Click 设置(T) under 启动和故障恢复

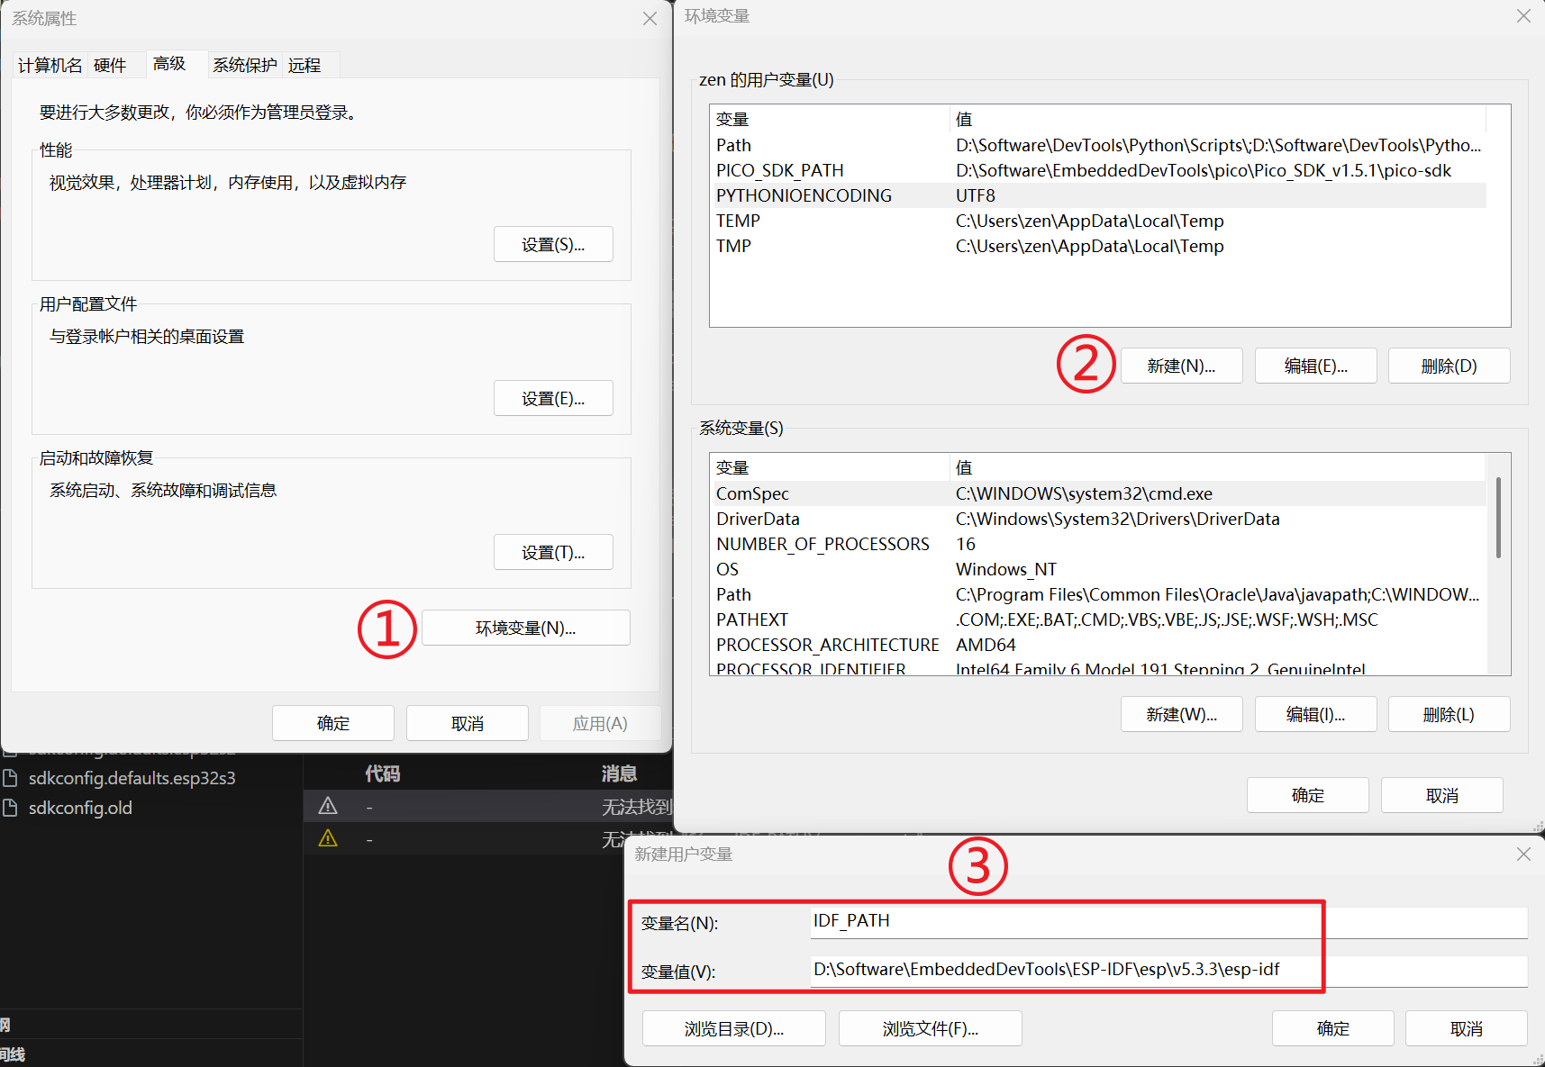(x=553, y=551)
